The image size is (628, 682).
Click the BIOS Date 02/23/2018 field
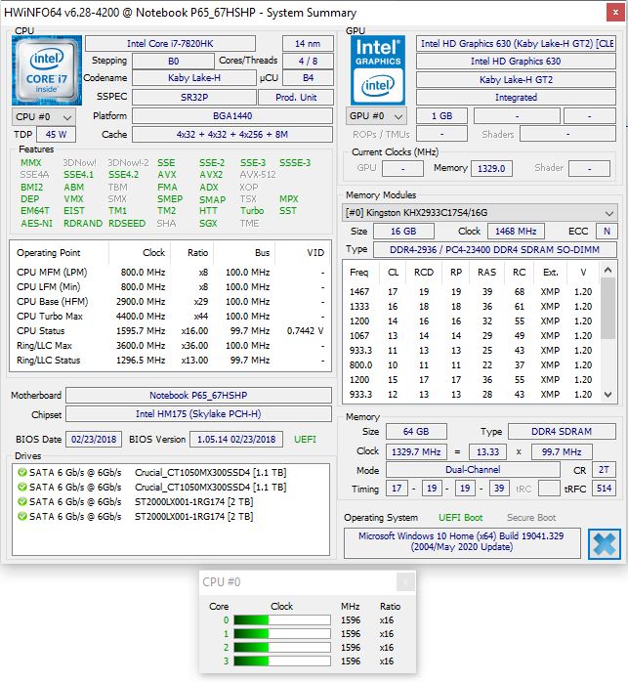94,440
